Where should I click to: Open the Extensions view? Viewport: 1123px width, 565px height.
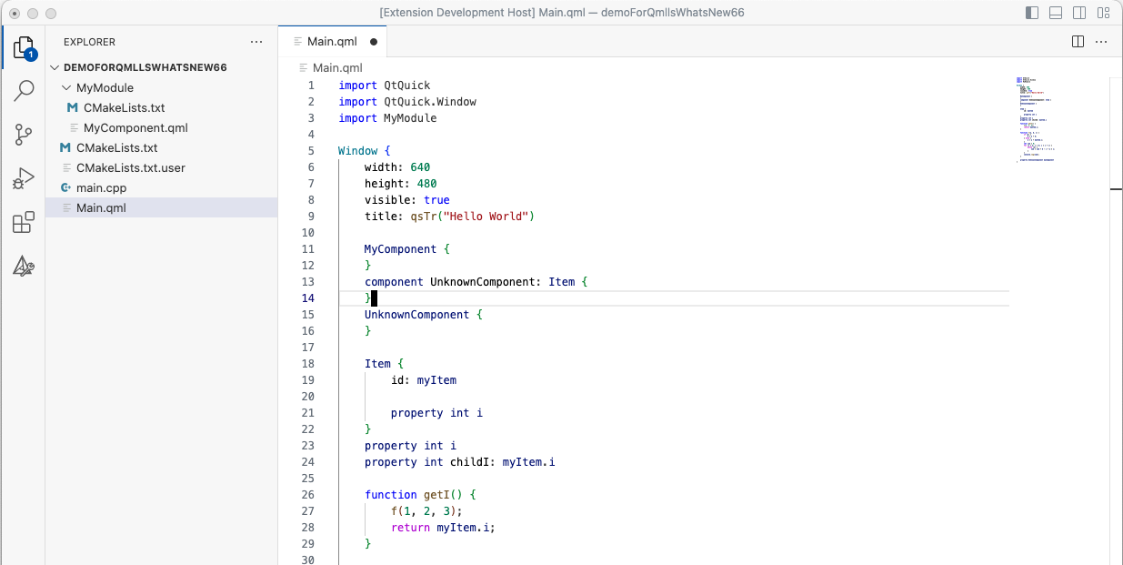pos(24,223)
